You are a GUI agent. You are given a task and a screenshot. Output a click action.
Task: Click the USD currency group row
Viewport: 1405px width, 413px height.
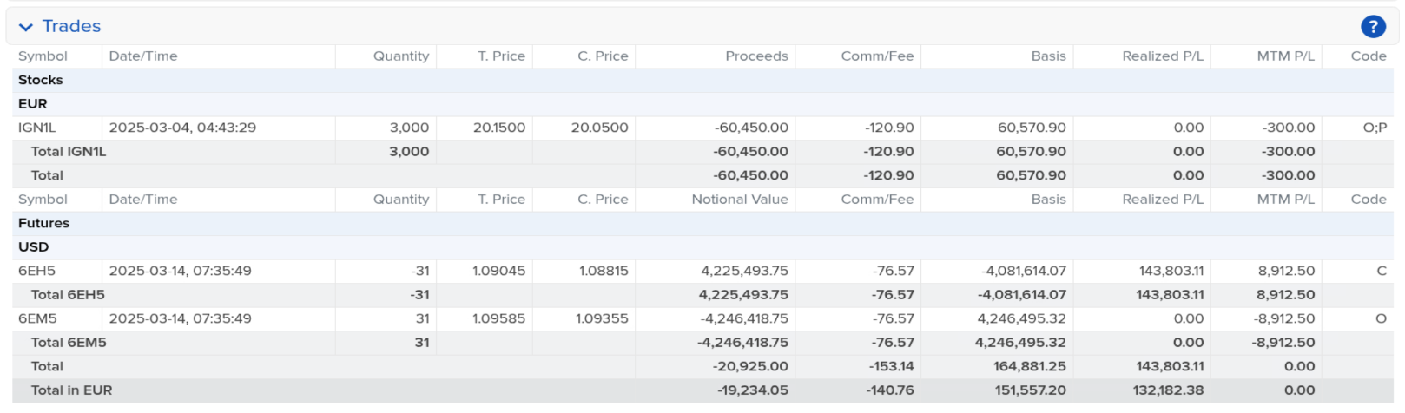point(702,247)
